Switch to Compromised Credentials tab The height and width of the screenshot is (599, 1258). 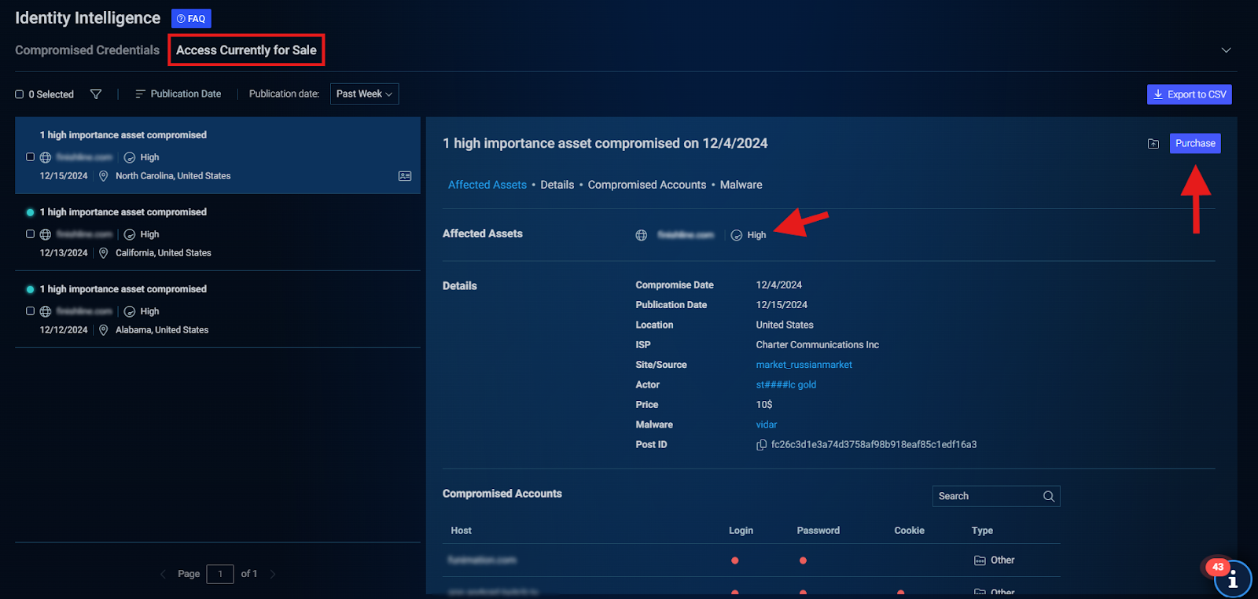(87, 50)
